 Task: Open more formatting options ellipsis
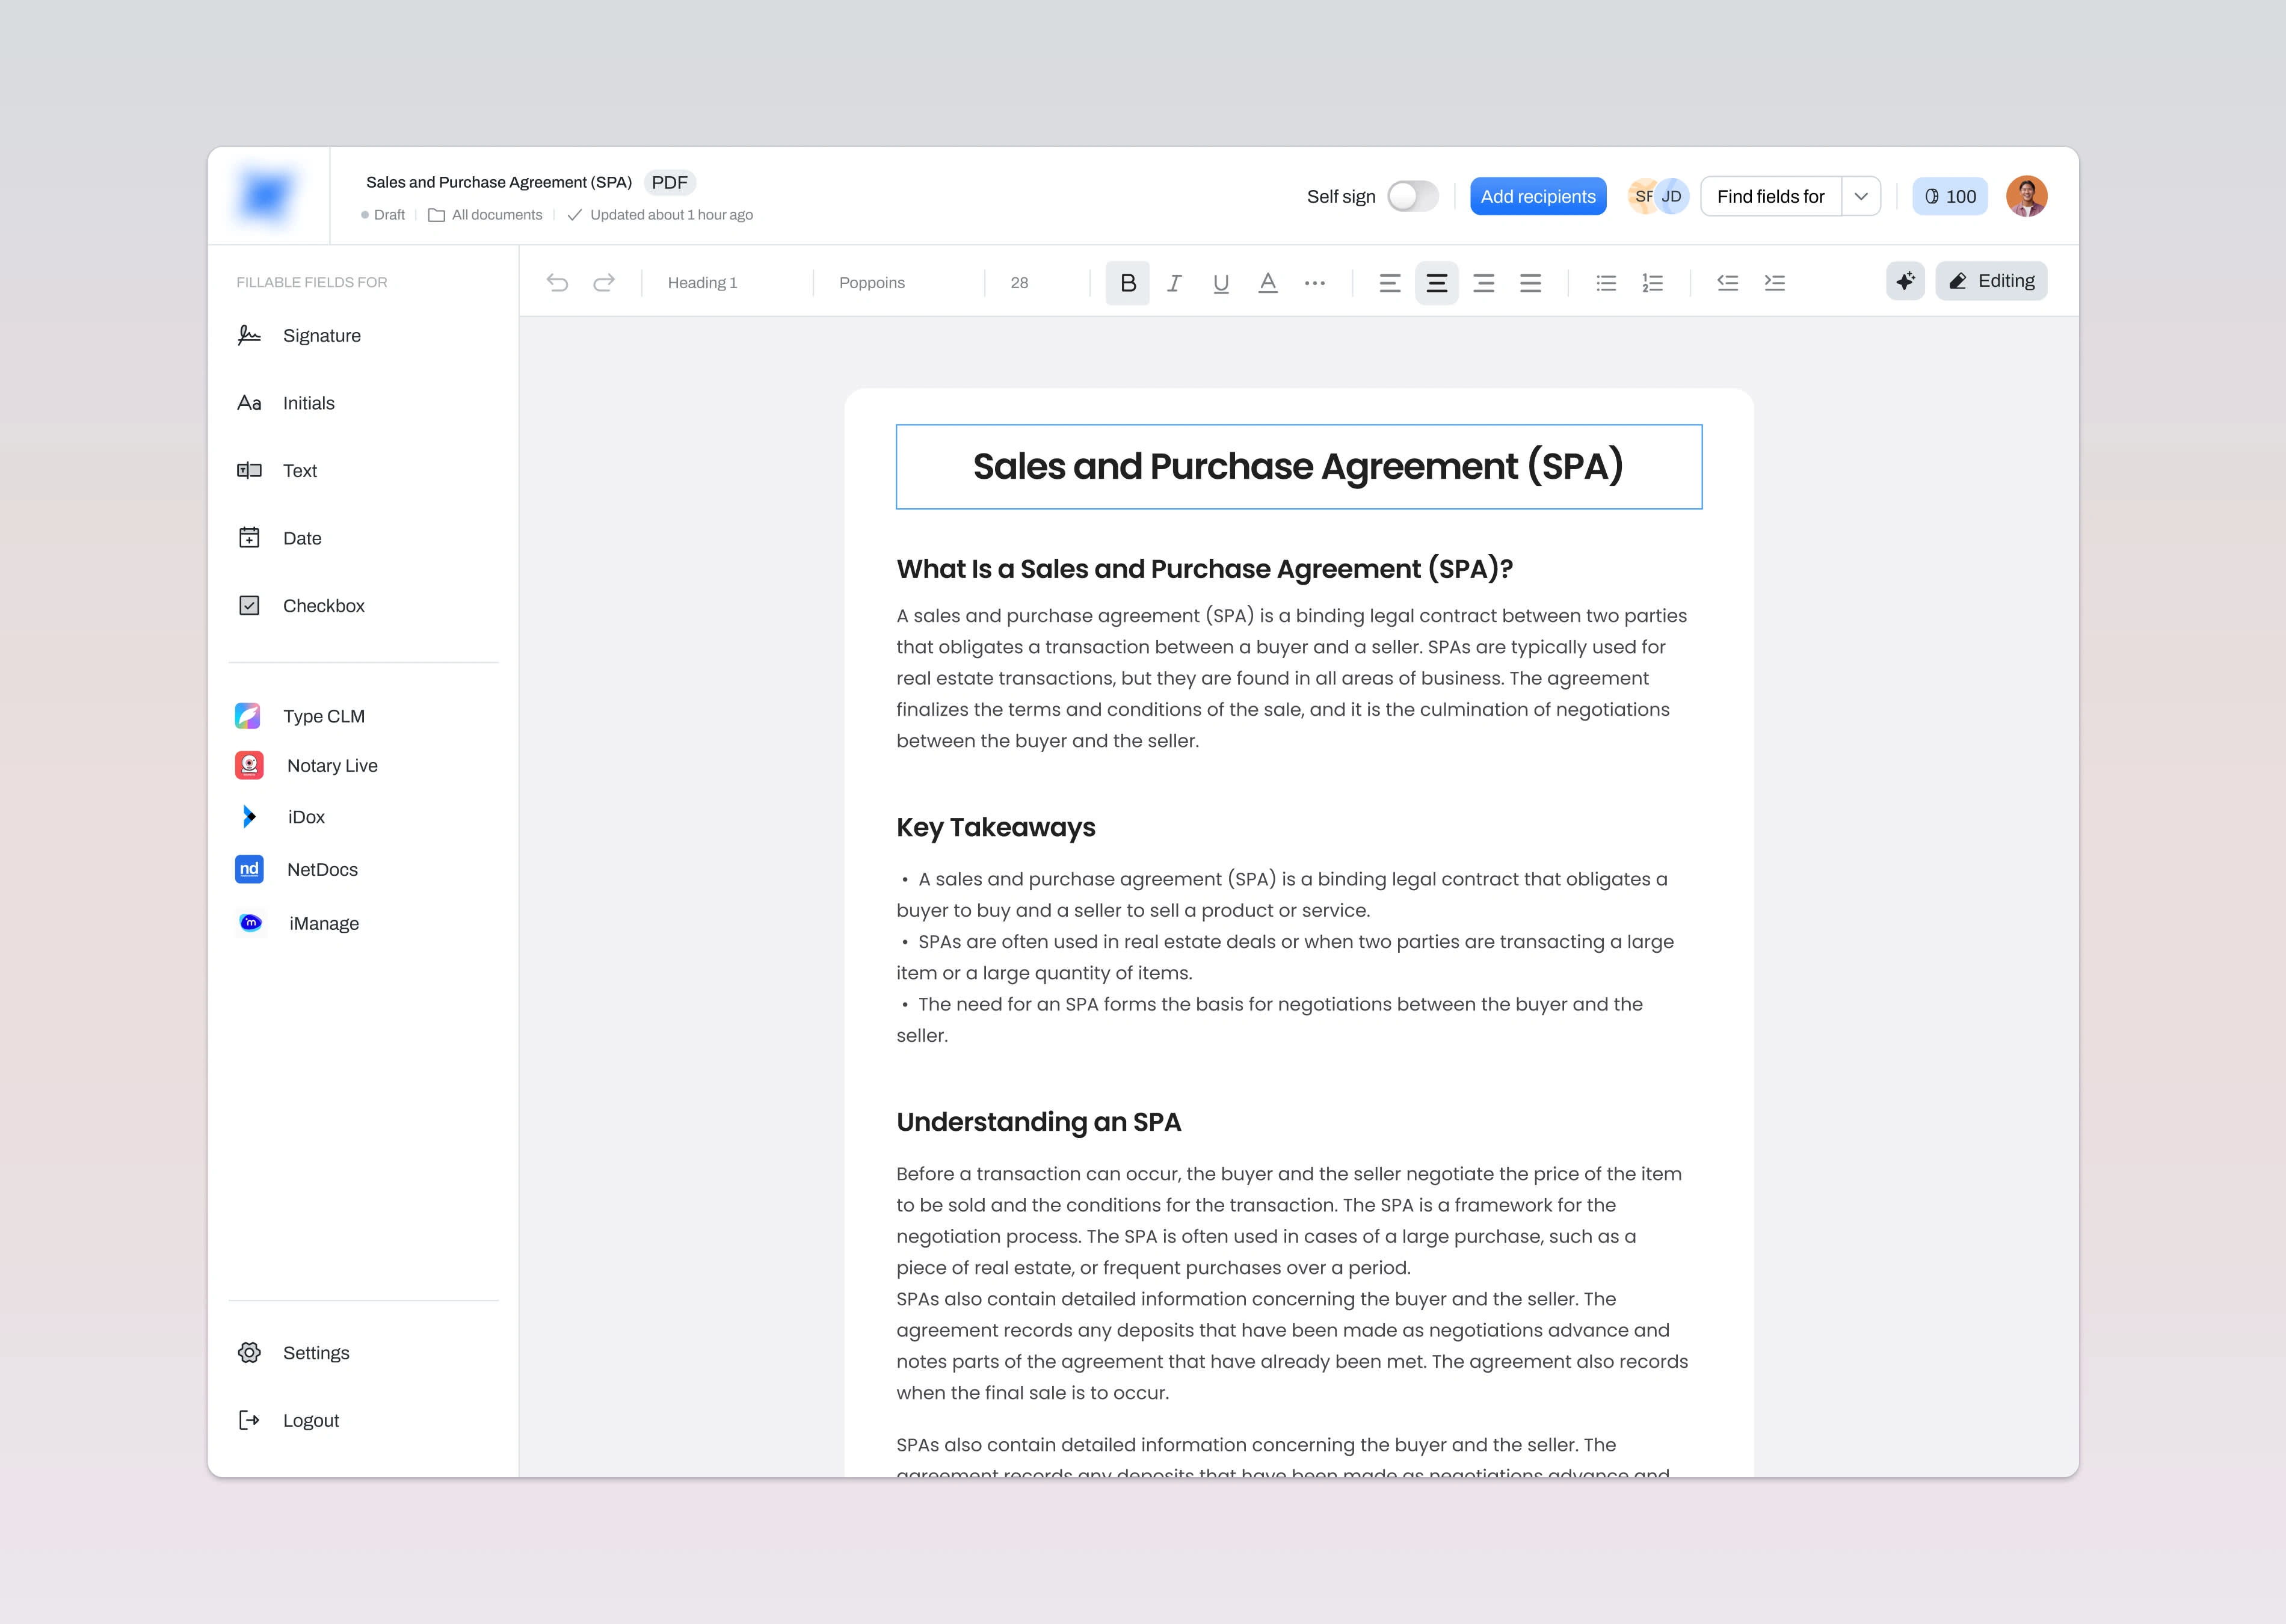pyautogui.click(x=1315, y=283)
